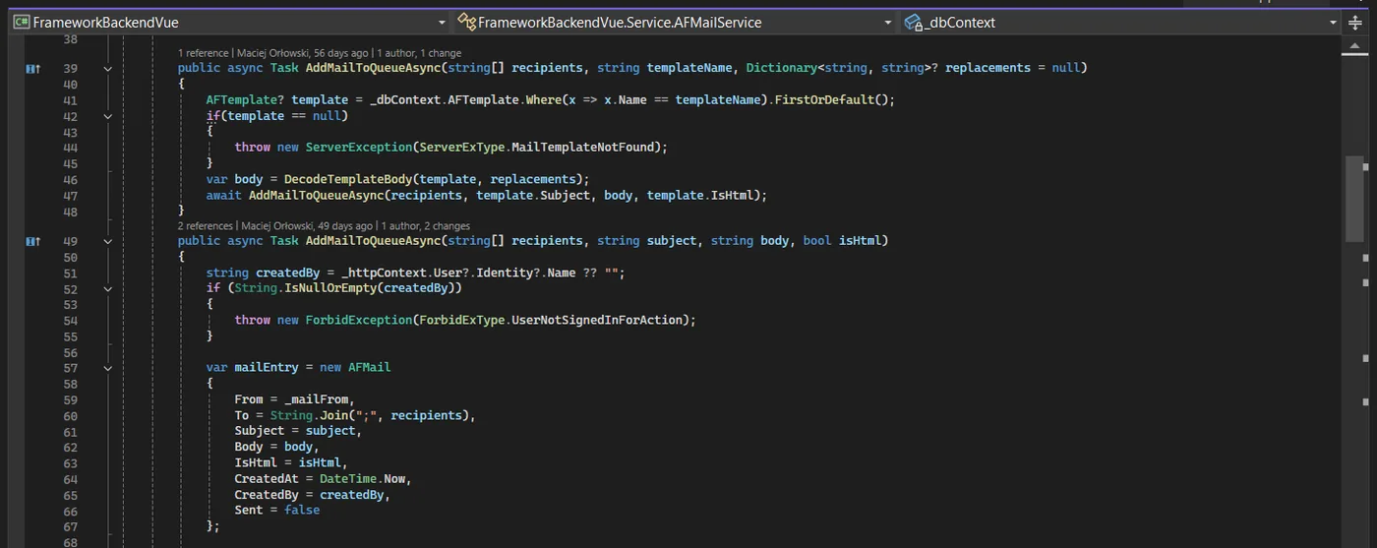The image size is (1377, 548).
Task: Open the '2 references' CodeLens link
Action: [x=206, y=225]
